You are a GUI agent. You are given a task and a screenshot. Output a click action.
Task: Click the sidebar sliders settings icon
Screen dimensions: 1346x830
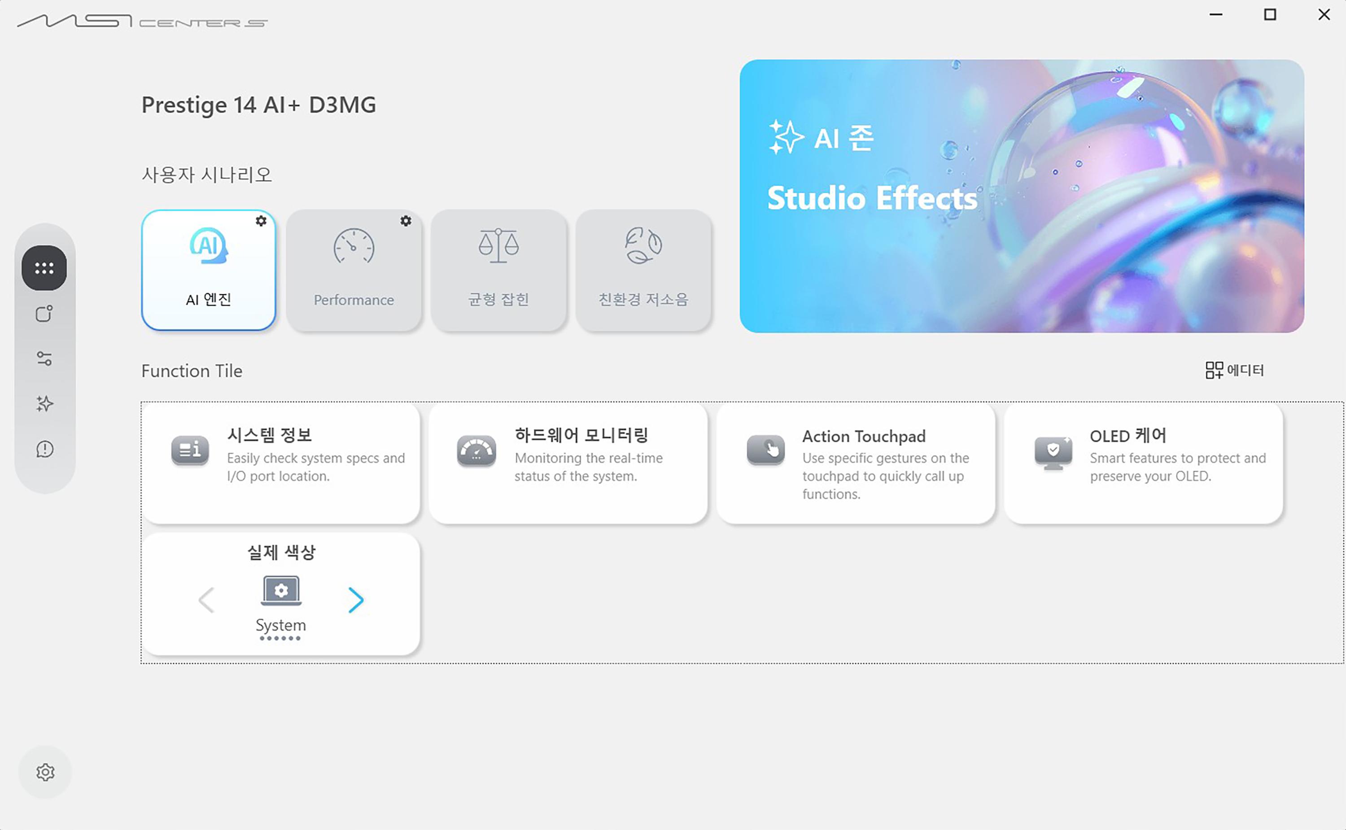(44, 359)
